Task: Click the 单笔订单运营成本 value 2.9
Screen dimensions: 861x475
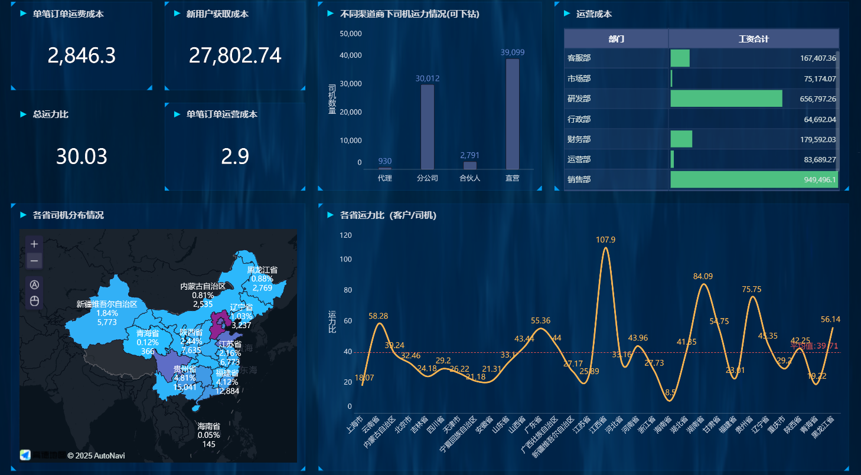Action: point(235,156)
